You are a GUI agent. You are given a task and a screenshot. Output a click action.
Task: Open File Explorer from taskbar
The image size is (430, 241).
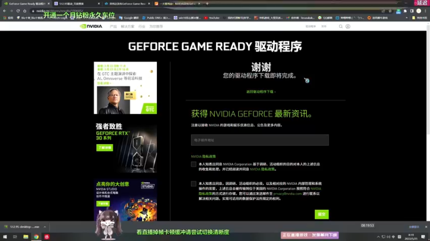(x=26, y=237)
